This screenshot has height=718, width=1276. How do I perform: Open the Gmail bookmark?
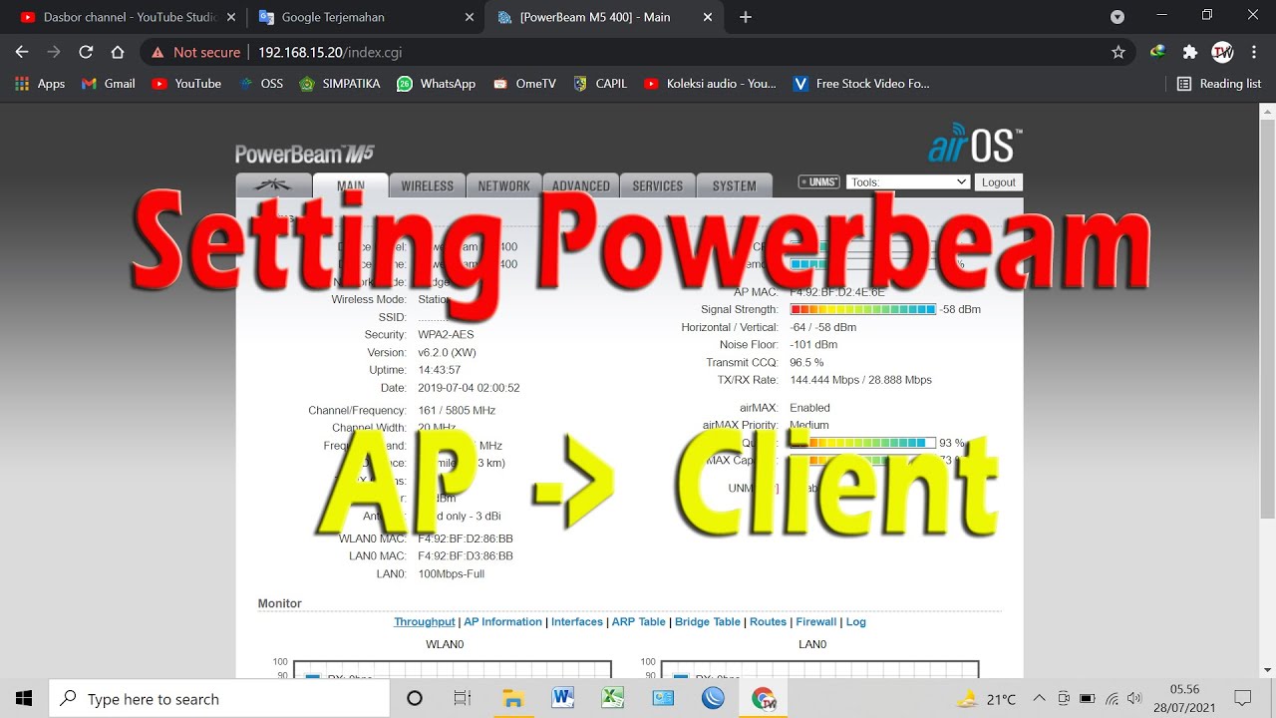coord(108,84)
